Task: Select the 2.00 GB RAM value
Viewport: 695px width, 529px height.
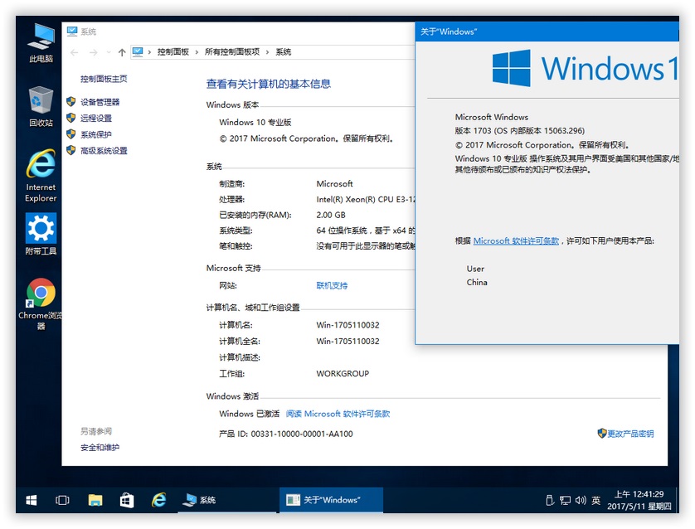Action: (x=331, y=215)
